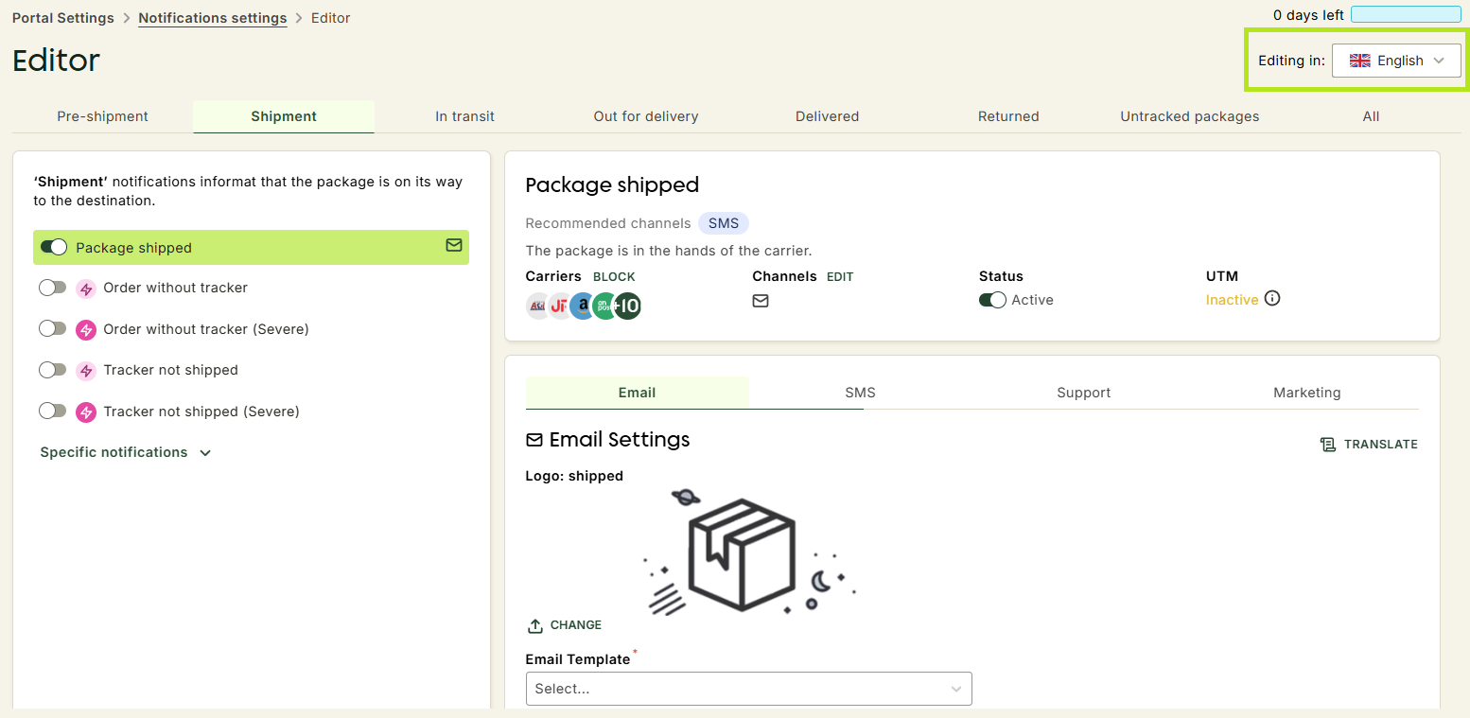Open the English language dropdown
This screenshot has height=718, width=1470.
click(1396, 61)
